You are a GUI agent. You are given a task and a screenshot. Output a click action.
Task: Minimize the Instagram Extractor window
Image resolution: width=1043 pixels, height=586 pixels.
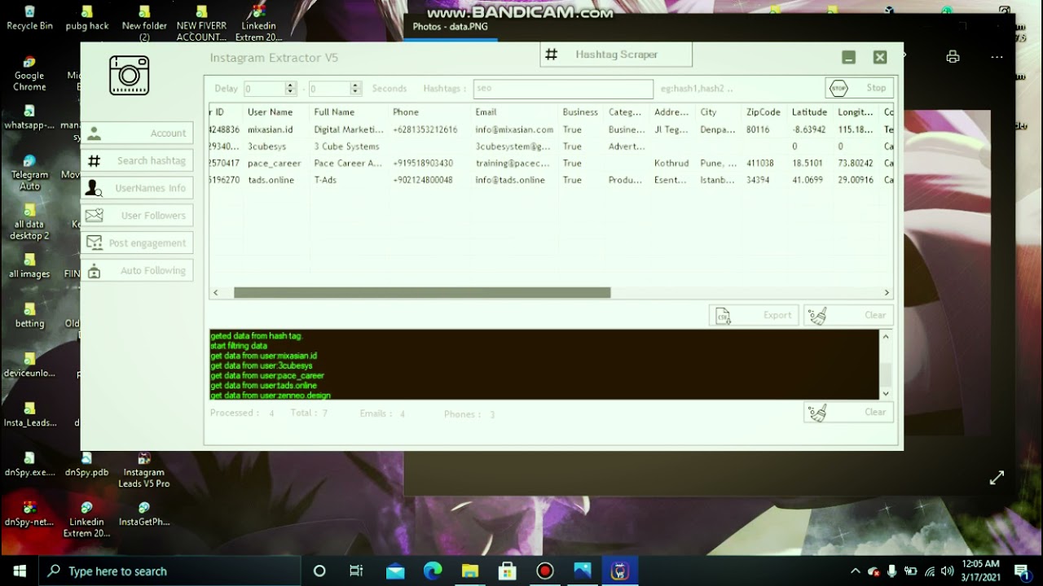point(849,57)
